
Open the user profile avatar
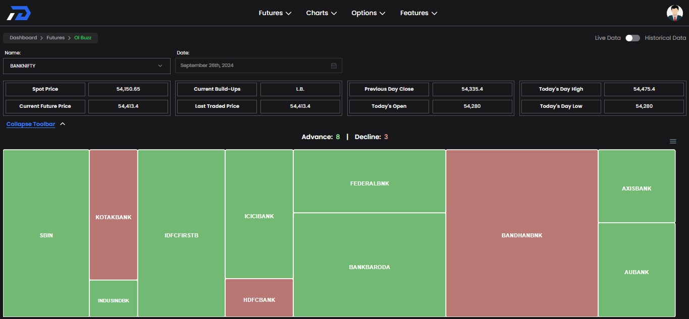[674, 13]
